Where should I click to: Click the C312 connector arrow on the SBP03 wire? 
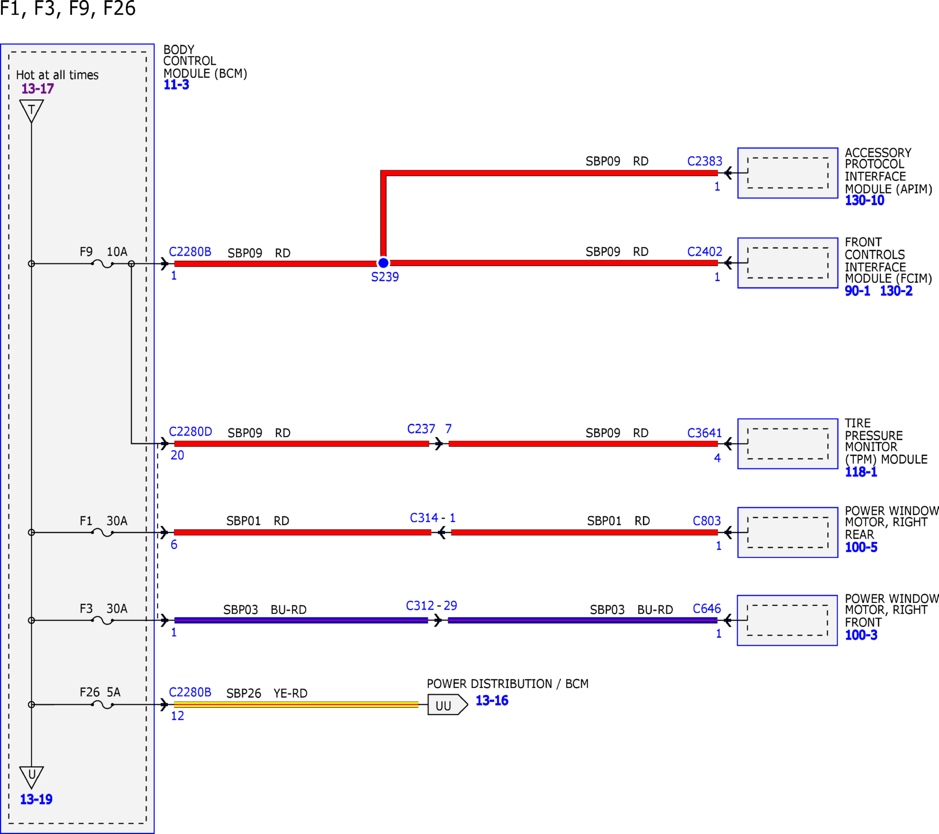[x=438, y=621]
